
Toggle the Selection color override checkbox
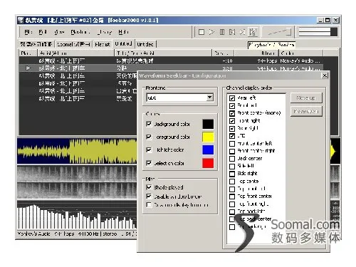click(149, 163)
